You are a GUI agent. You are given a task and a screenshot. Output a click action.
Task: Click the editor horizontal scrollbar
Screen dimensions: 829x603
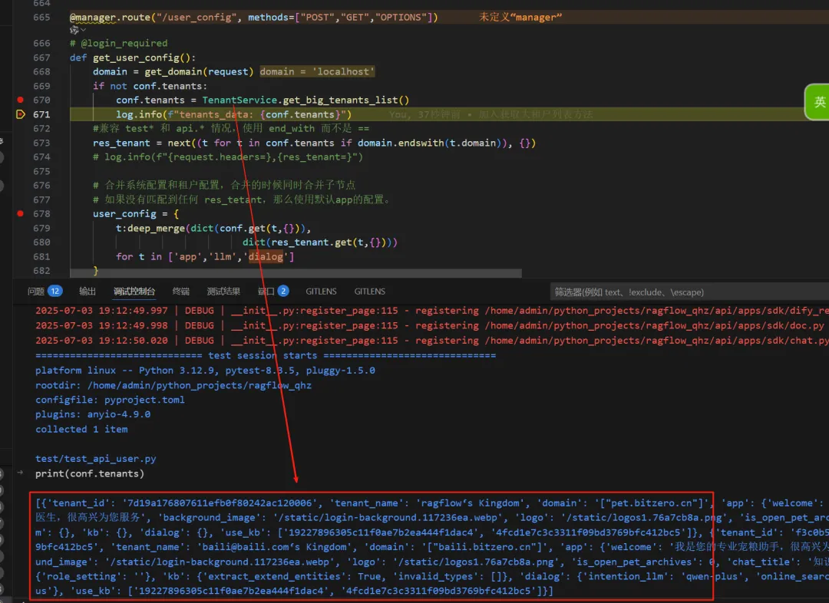[x=296, y=272]
